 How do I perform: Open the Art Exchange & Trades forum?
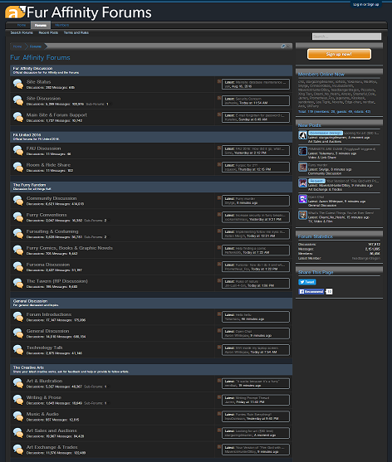coord(52,447)
